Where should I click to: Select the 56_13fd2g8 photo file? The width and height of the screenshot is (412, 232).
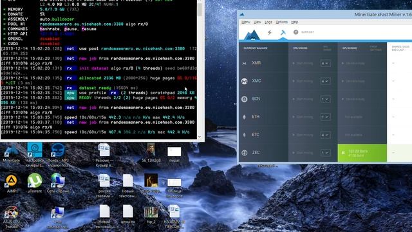[151, 153]
